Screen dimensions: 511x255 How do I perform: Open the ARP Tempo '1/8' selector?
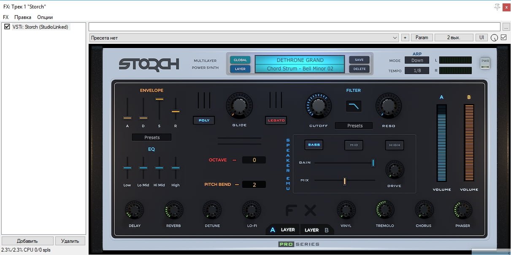[x=417, y=70]
